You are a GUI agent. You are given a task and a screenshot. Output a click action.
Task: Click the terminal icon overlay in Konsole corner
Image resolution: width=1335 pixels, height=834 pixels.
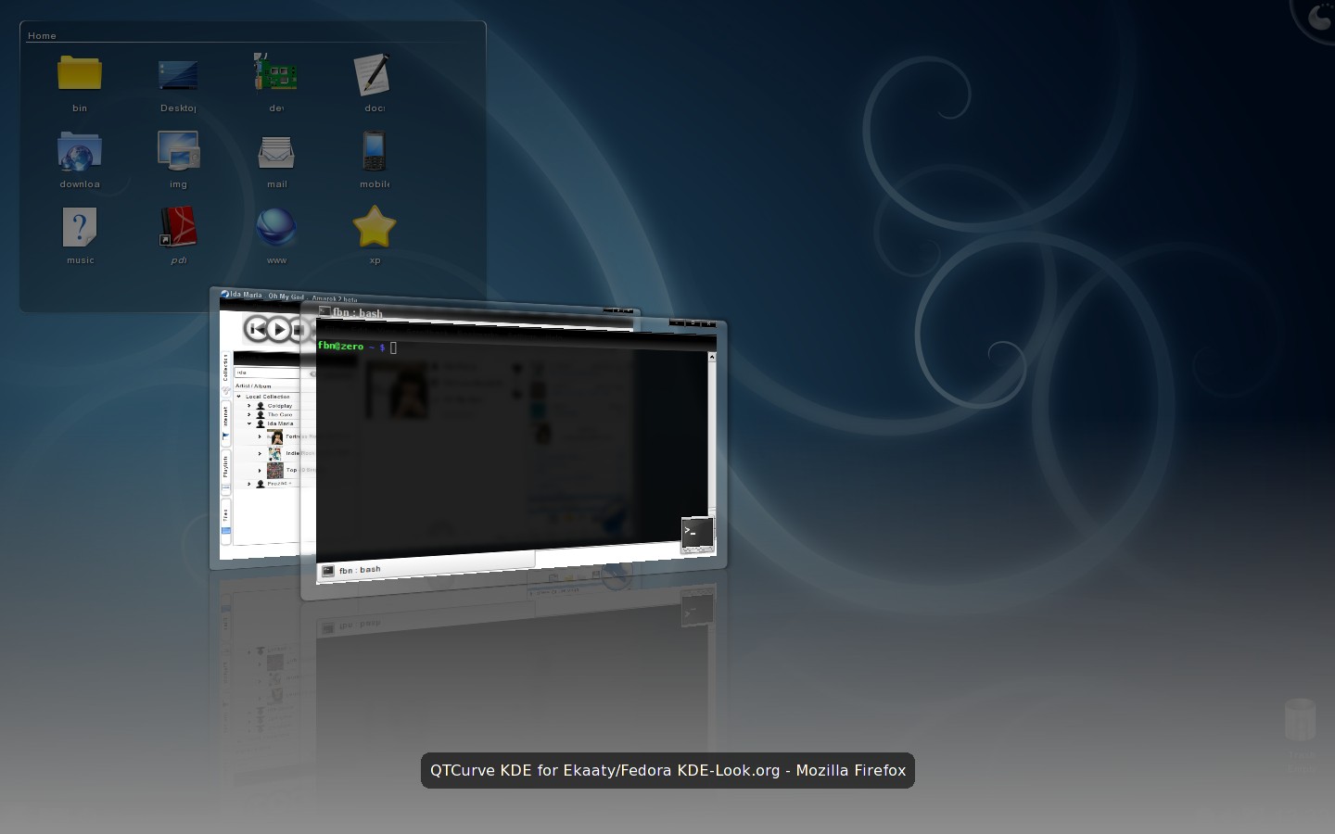tap(697, 535)
